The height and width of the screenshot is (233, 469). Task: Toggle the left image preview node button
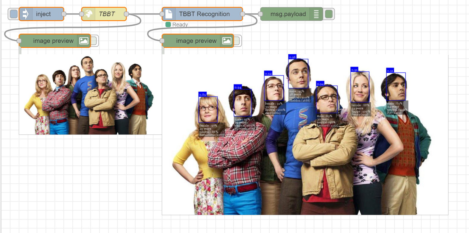94,41
